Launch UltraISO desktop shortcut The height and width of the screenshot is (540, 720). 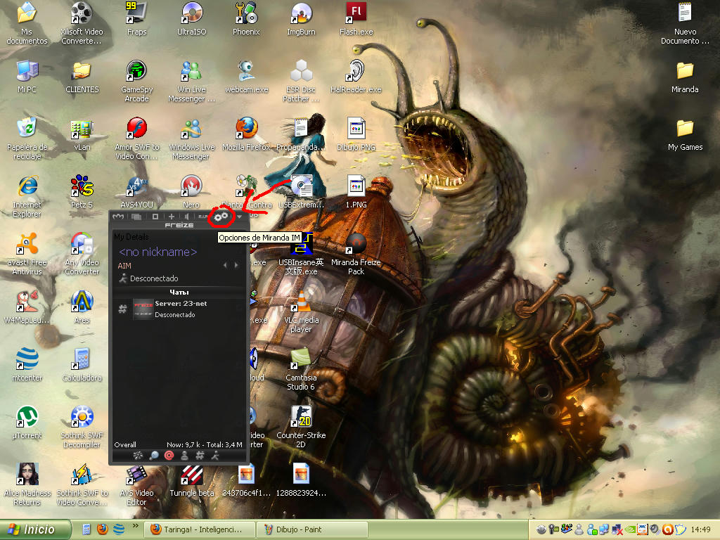(191, 19)
